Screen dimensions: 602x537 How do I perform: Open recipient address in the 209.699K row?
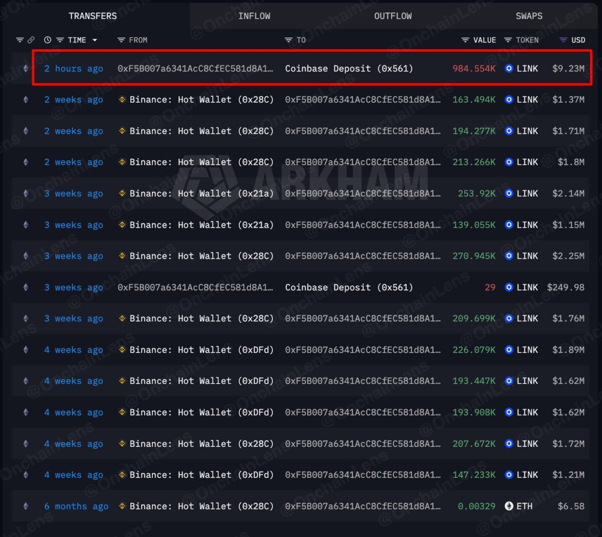(x=363, y=318)
